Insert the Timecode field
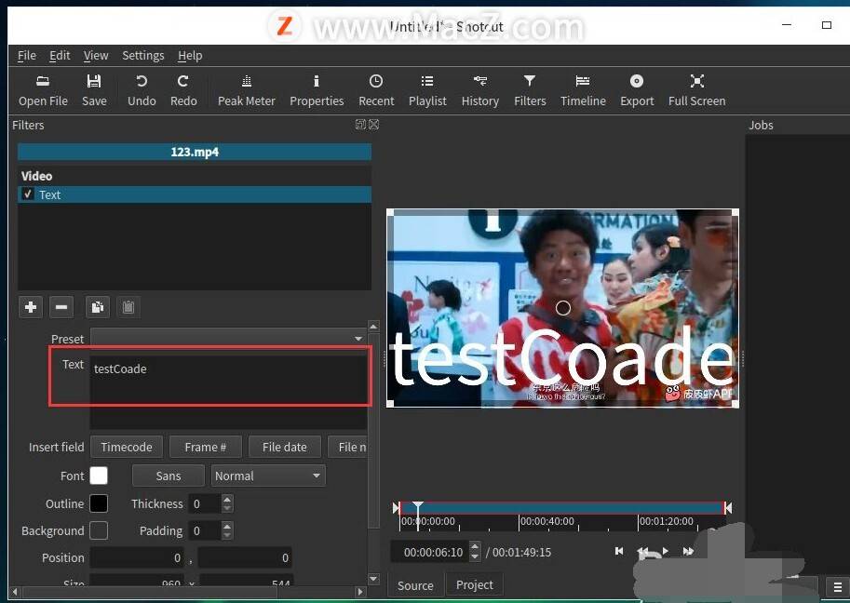Screen dimensions: 850x603 [x=127, y=447]
